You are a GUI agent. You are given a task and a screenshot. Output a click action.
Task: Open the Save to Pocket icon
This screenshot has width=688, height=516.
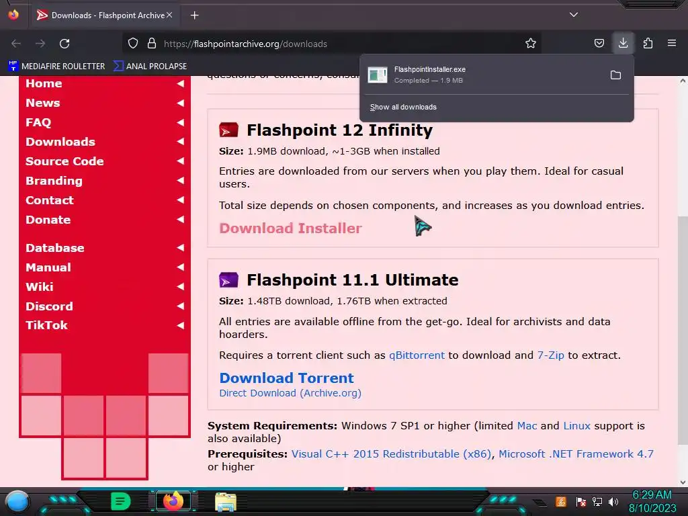[x=599, y=44]
